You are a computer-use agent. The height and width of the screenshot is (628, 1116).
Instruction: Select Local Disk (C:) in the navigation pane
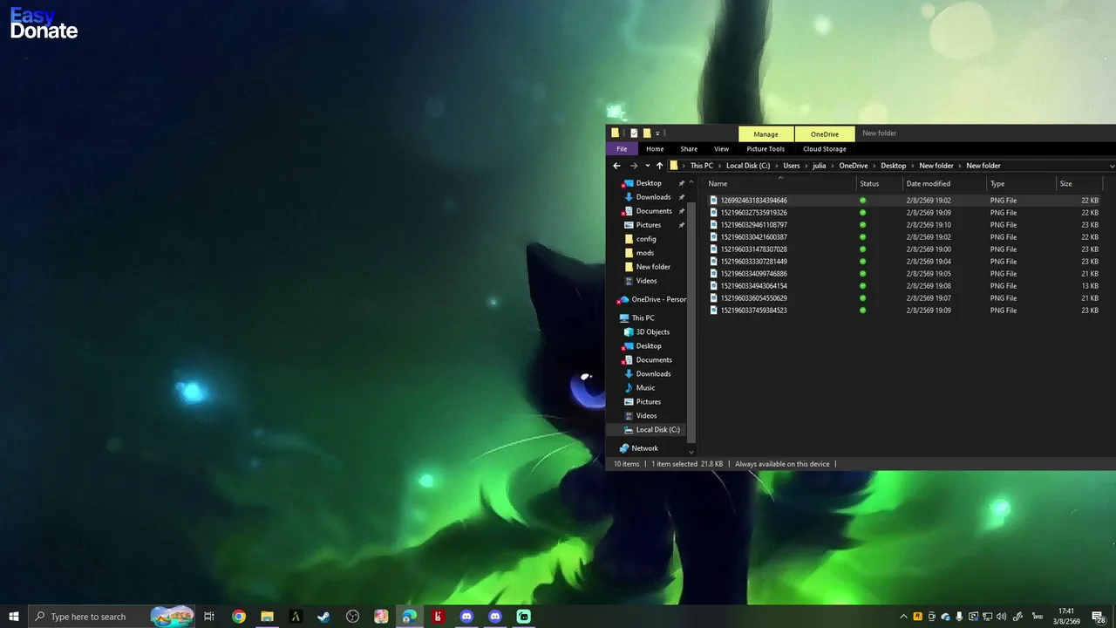click(x=657, y=430)
